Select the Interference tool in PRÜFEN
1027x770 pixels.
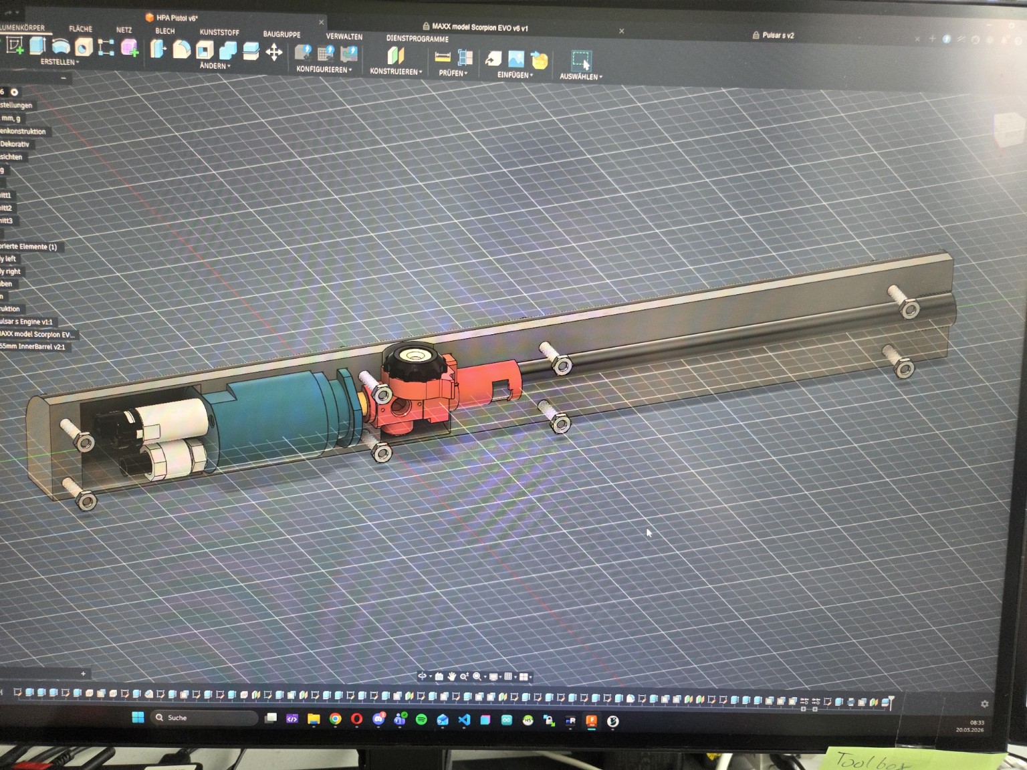(x=465, y=57)
